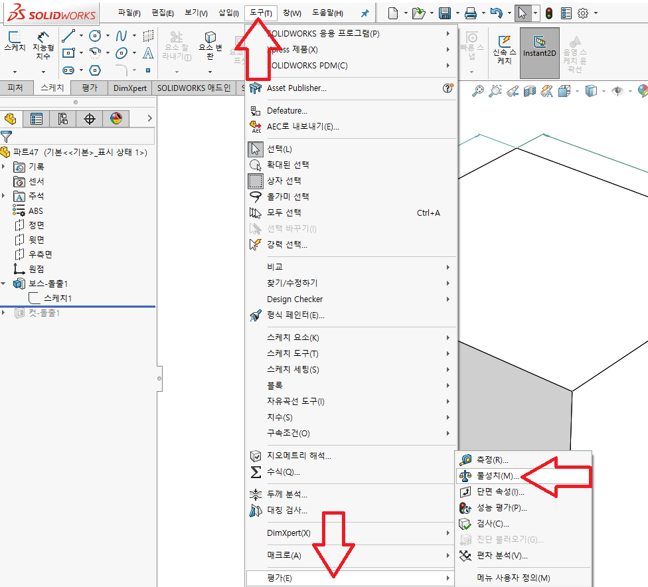Open the 도움말(H) menu
The height and width of the screenshot is (587, 648).
click(x=327, y=13)
